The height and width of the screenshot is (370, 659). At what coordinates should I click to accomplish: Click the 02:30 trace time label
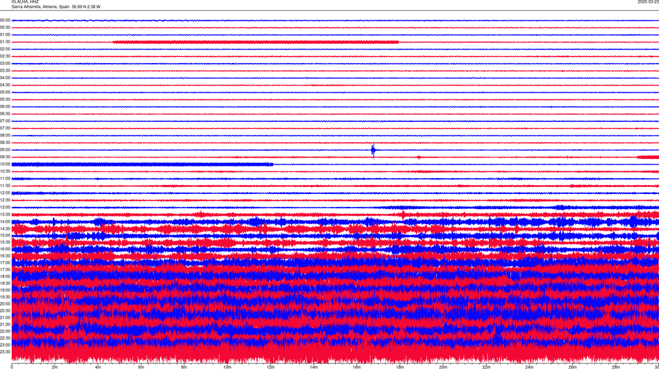coord(5,56)
